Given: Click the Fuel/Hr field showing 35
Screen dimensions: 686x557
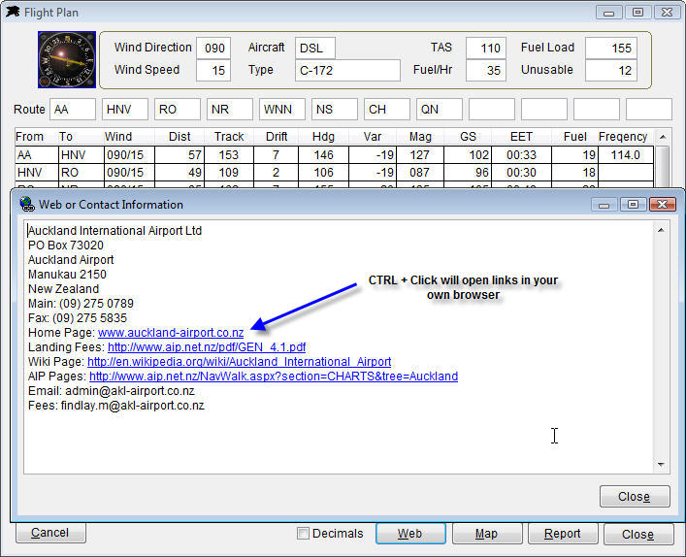Looking at the screenshot, I should point(486,70).
